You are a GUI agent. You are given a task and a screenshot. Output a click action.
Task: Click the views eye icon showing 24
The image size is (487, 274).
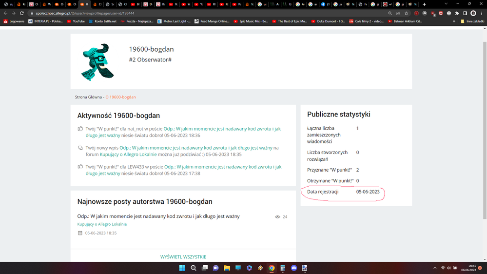(277, 217)
